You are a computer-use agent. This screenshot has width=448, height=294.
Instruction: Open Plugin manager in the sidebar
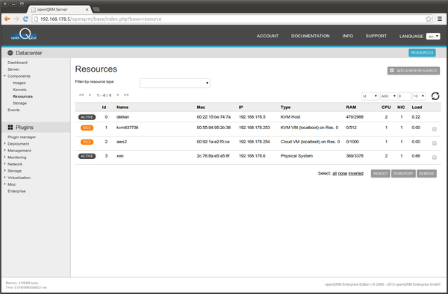[x=22, y=137]
